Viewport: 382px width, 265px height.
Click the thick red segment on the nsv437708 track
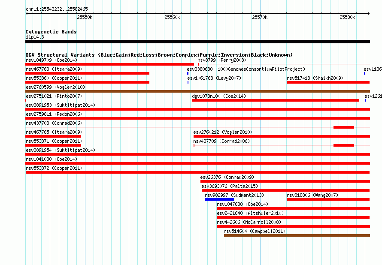344,127
